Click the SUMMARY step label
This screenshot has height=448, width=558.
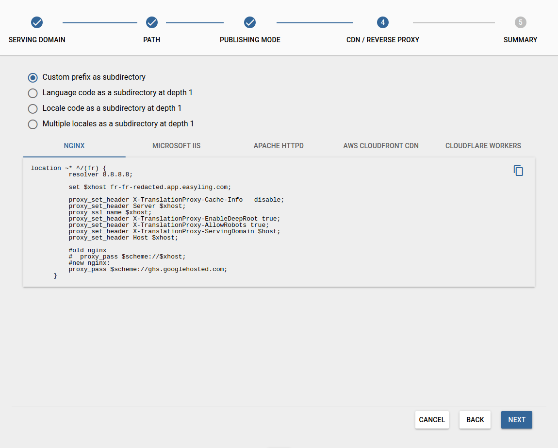(x=520, y=40)
